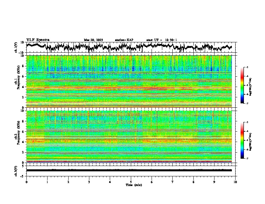
Task: Click the "VLF Spectra" title text
Action: (38, 40)
